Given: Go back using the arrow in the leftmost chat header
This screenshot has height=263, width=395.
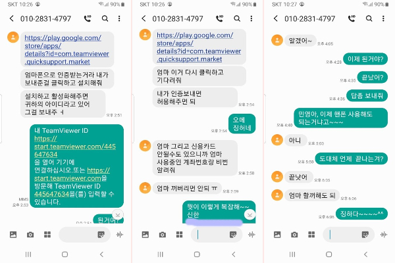Looking at the screenshot, I should [x=12, y=18].
